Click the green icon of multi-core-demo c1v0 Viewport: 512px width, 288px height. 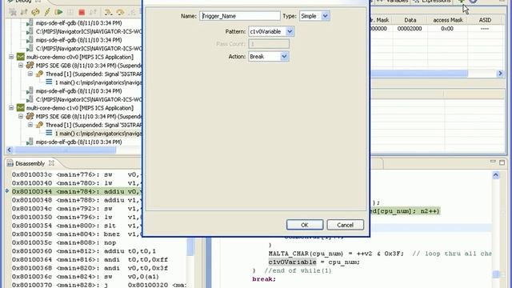tap(21, 108)
